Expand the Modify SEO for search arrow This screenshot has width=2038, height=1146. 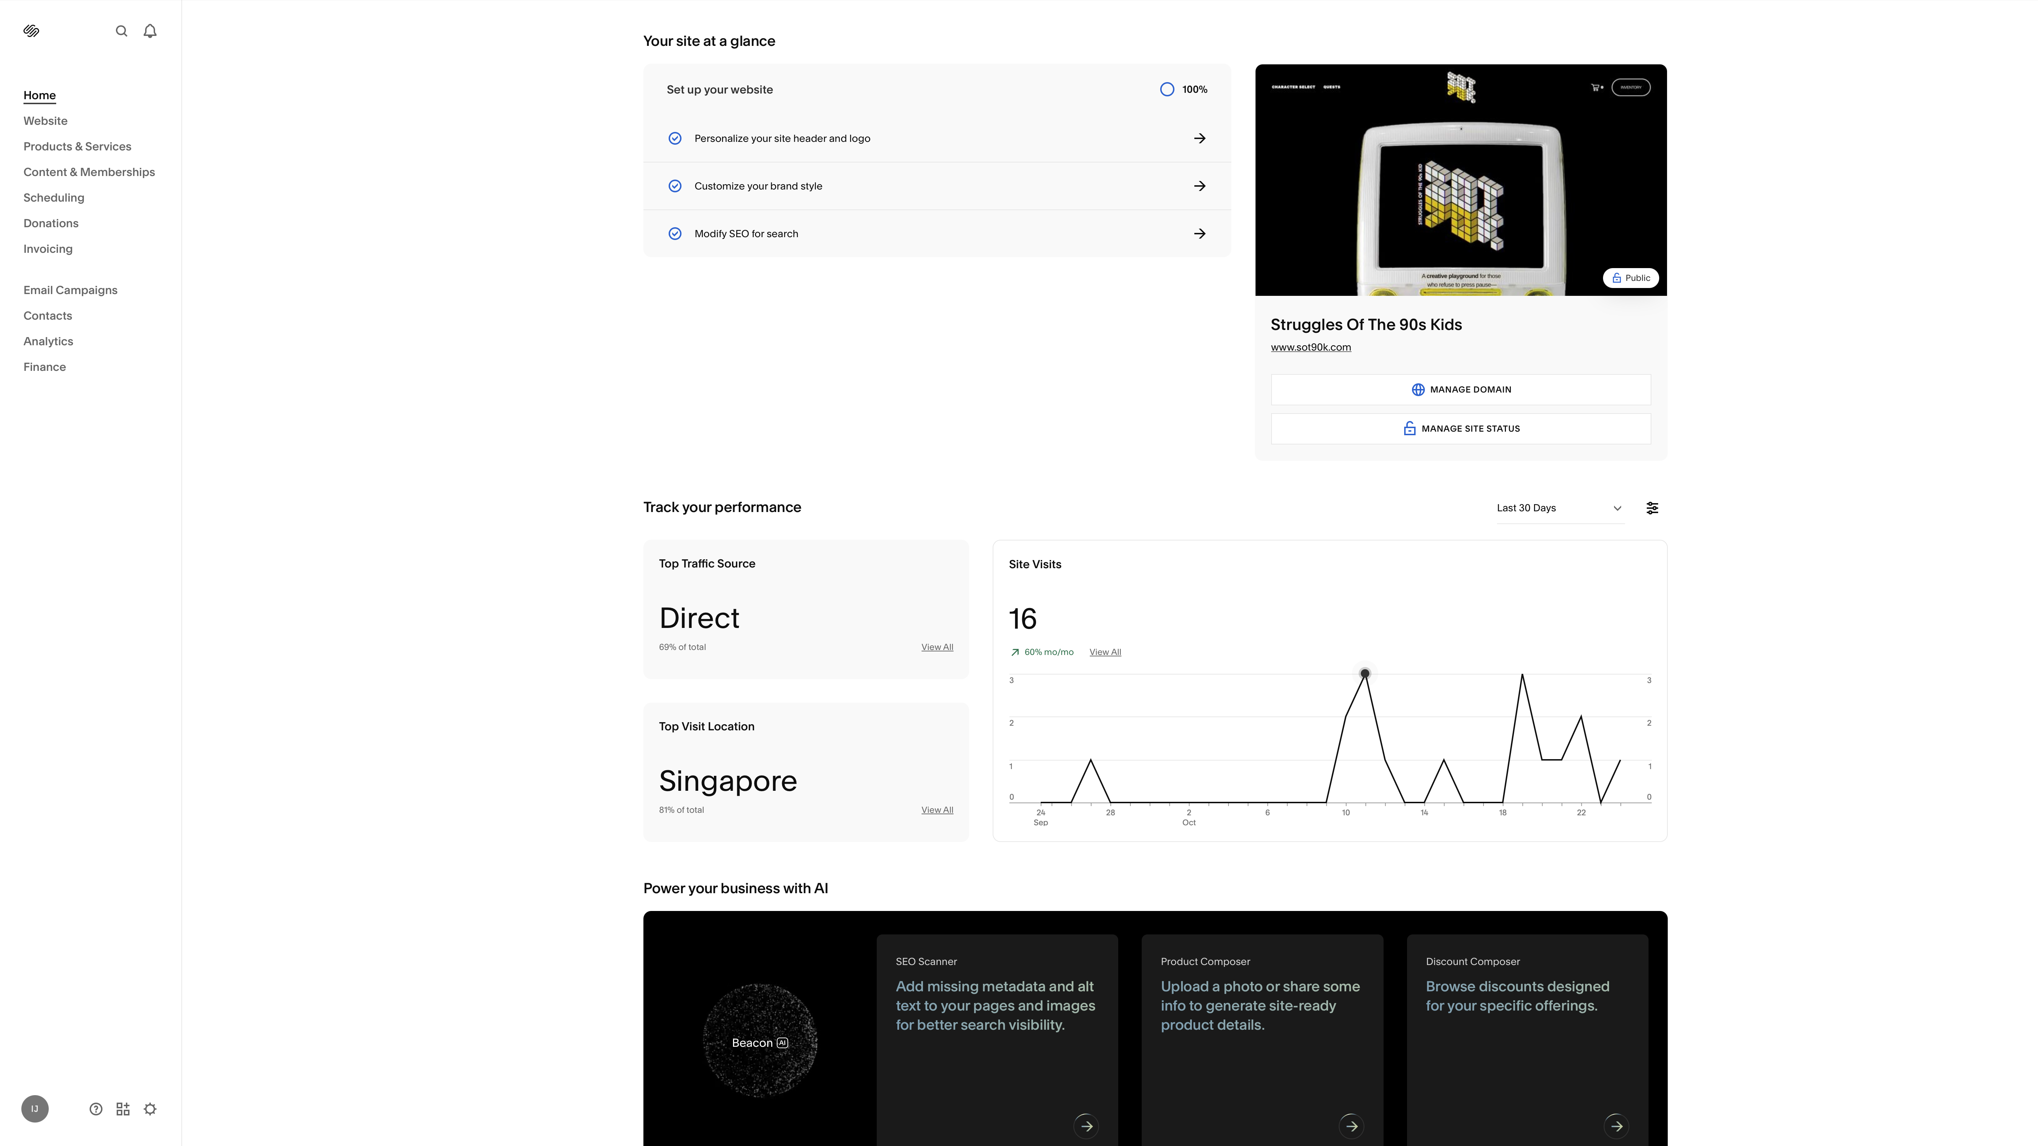point(1199,233)
